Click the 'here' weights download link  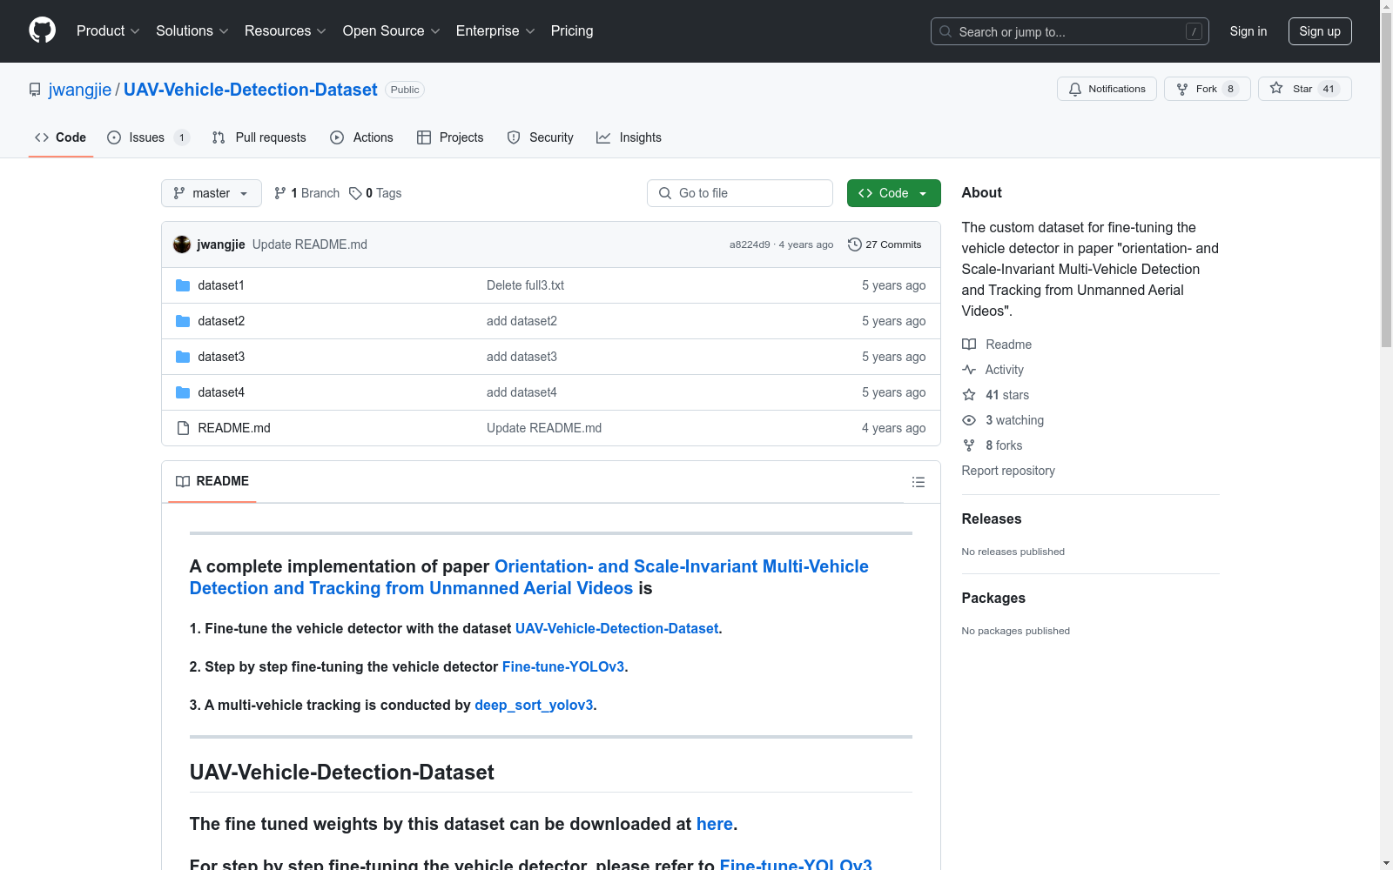click(x=715, y=824)
